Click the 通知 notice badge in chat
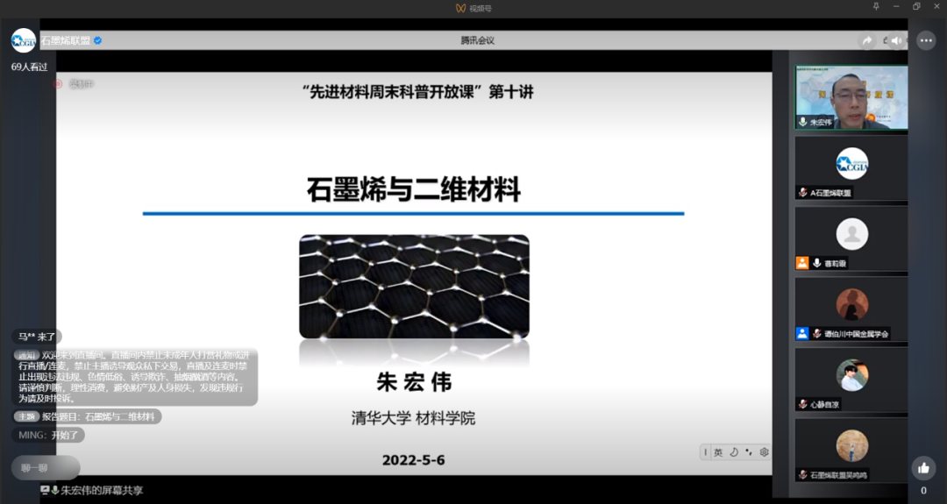 tap(26, 355)
